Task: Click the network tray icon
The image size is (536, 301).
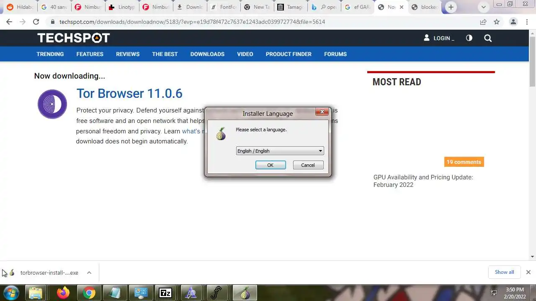Action: coord(494,293)
